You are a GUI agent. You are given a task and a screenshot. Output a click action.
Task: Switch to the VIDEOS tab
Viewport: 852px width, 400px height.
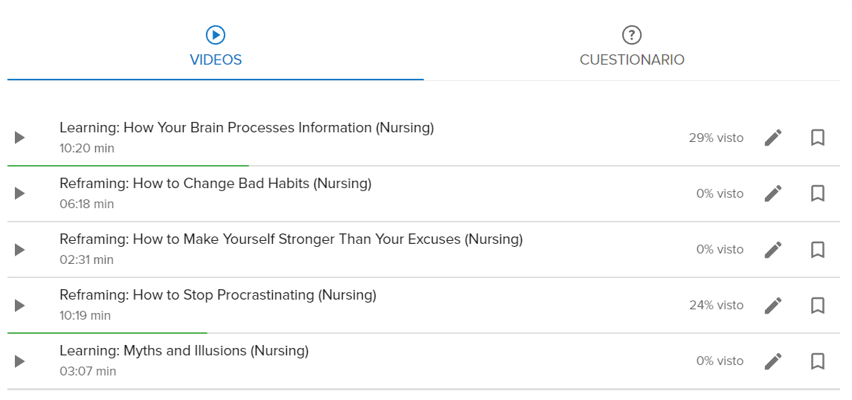click(x=216, y=48)
